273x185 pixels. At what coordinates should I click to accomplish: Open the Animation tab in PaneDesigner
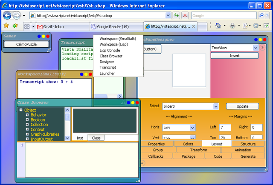(x=243, y=150)
